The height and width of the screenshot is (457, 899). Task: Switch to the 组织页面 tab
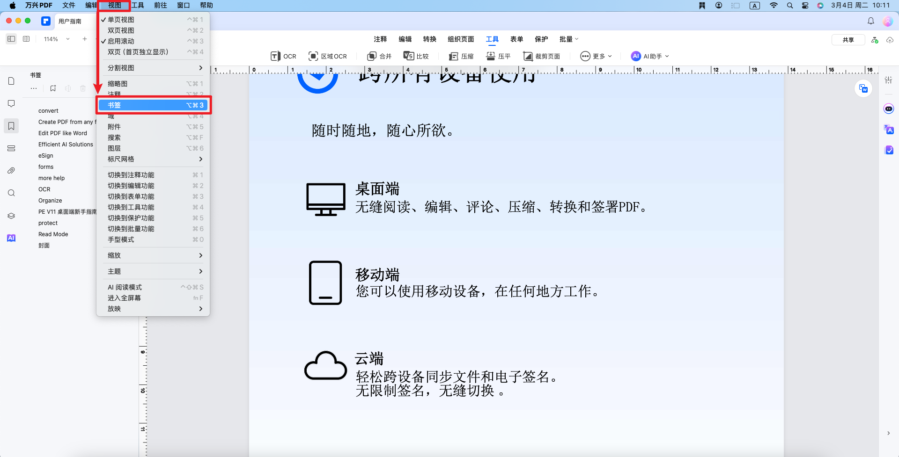pyautogui.click(x=461, y=39)
